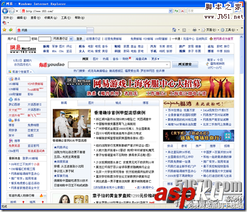Image resolution: width=247 pixels, height=212 pixels.
Task: Open the 页面 command bar dropdown
Action: [210, 30]
